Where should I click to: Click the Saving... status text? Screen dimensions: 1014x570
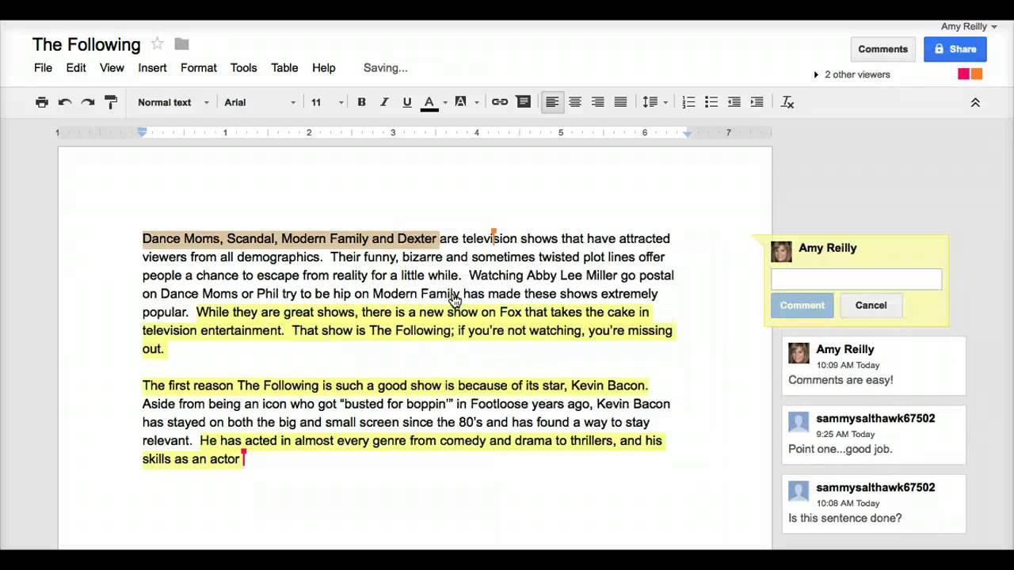coord(385,68)
